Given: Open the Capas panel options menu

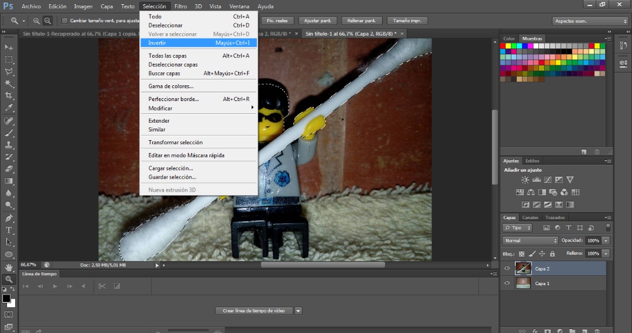Looking at the screenshot, I should point(608,217).
